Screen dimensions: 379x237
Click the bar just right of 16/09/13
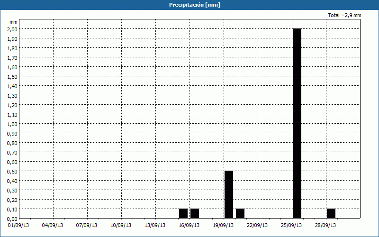(x=195, y=214)
